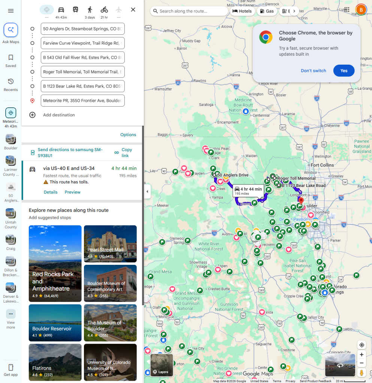Select Driving travel mode
372x383 pixels.
point(61,10)
